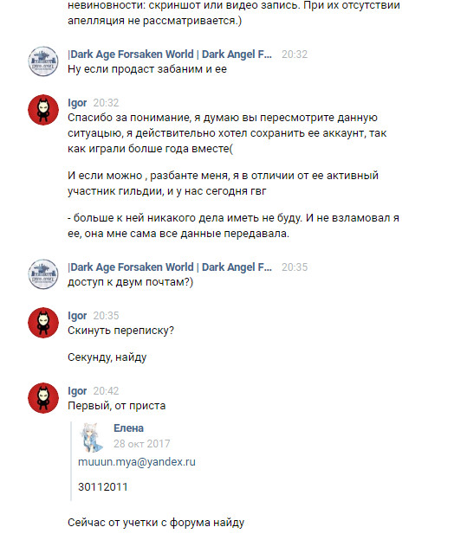Select the message 'Ну если продаст забаним и ее'
The width and height of the screenshot is (467, 540).
click(147, 69)
